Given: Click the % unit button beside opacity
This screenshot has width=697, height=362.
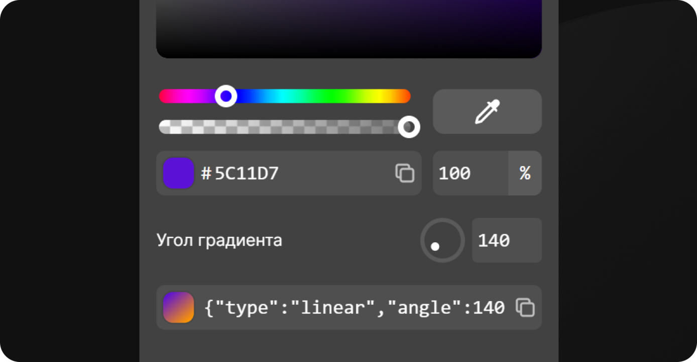Looking at the screenshot, I should pos(525,173).
